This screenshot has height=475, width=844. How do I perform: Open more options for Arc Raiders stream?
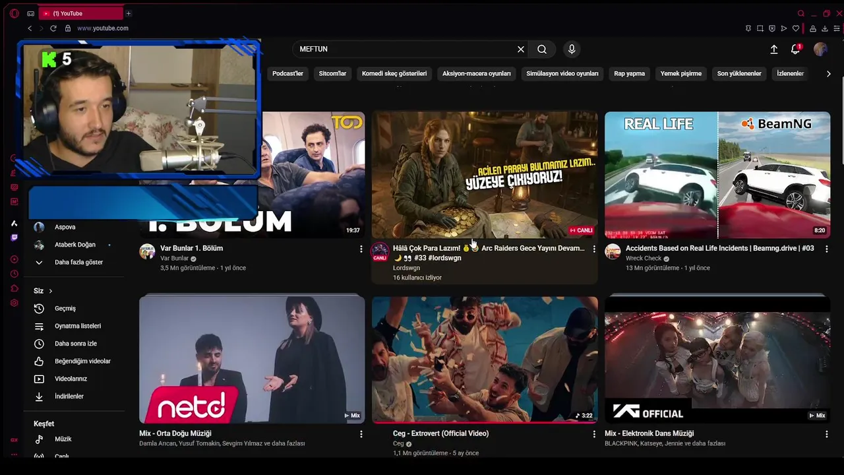[x=594, y=249]
